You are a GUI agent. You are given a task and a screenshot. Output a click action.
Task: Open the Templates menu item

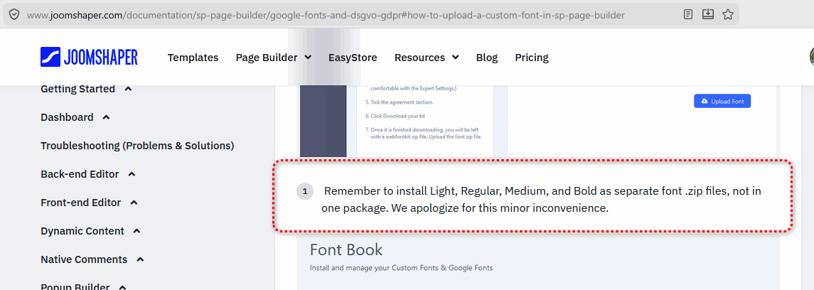(193, 58)
